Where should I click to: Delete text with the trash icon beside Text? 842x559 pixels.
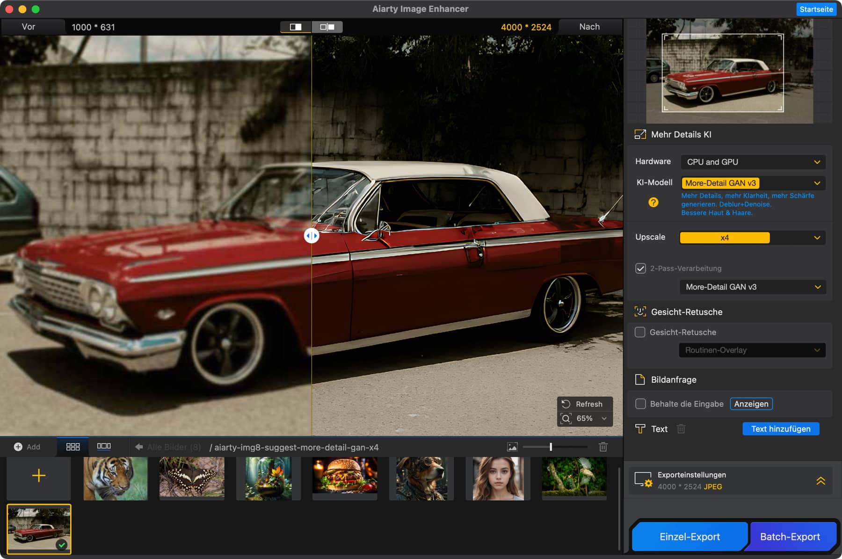[x=681, y=429]
